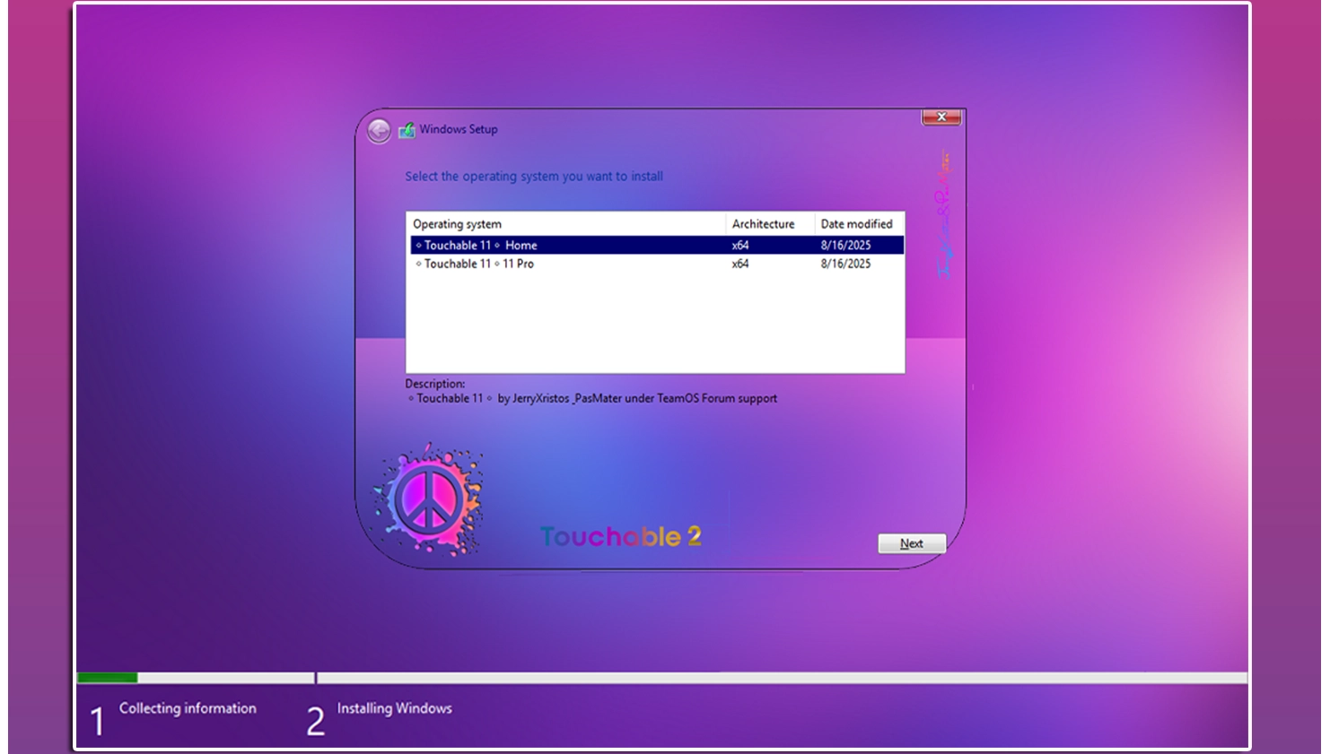Image resolution: width=1330 pixels, height=754 pixels.
Task: Click the Windows Setup title text
Action: point(458,129)
